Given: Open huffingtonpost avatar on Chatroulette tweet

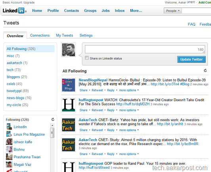Looking at the screenshot, I should [x=69, y=105].
